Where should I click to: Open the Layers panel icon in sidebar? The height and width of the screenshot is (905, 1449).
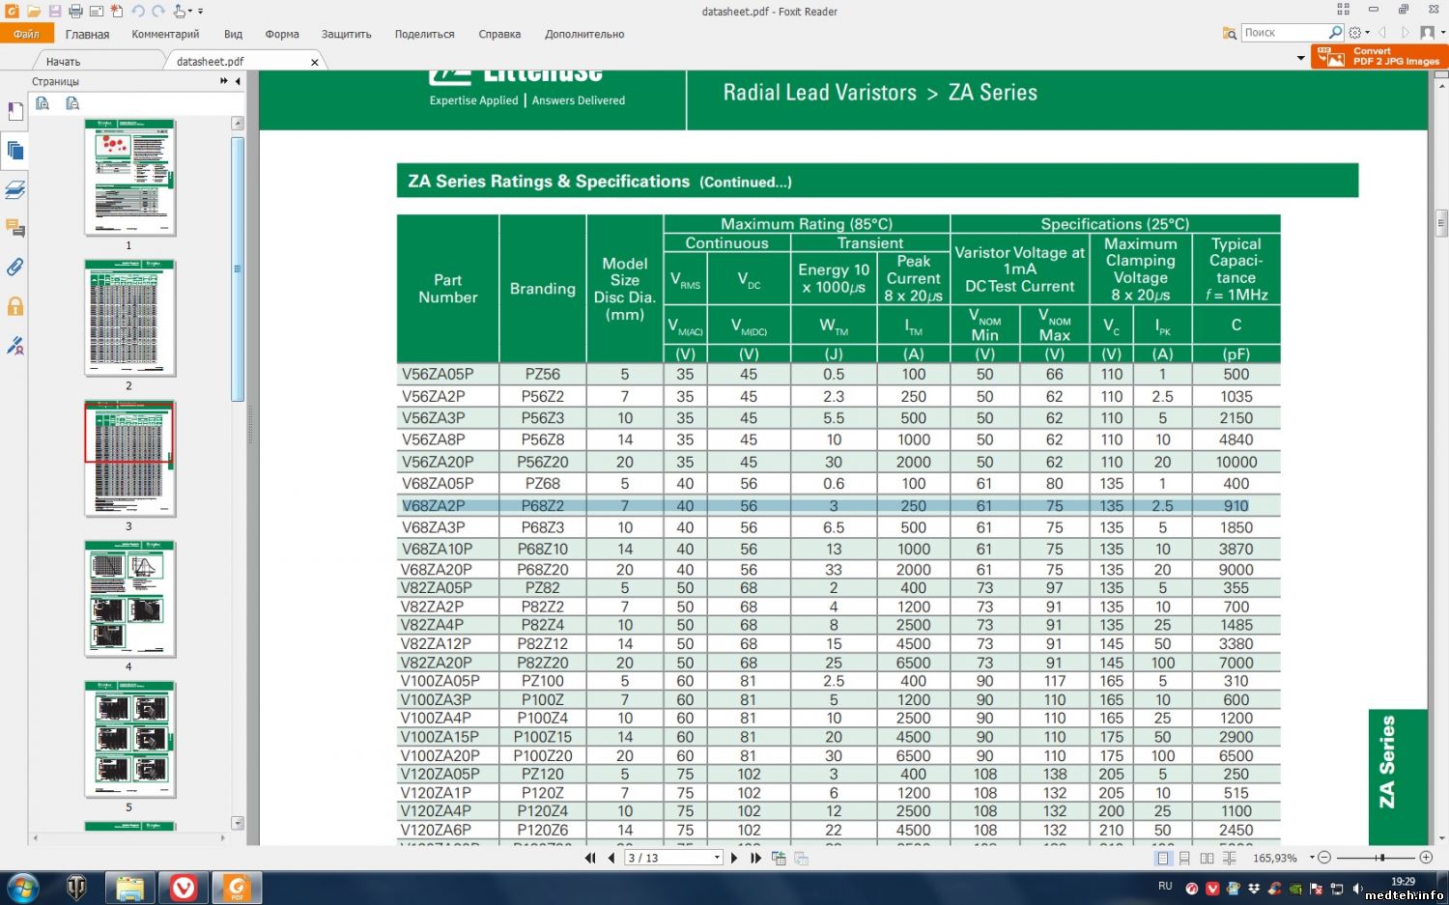click(x=15, y=189)
